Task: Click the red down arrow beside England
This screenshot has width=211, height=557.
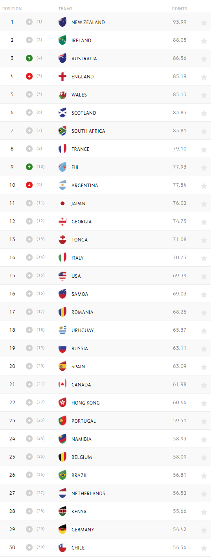Action: 29,76
